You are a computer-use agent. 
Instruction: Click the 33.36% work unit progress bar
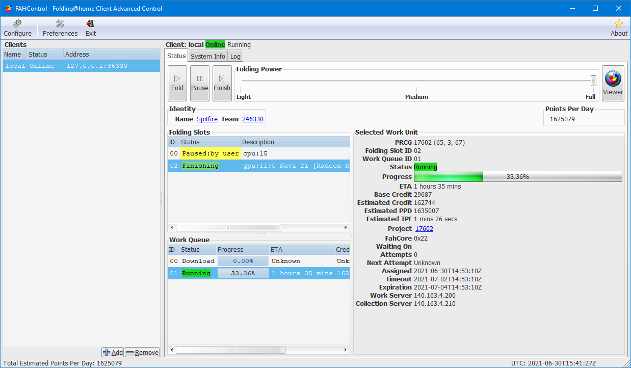click(518, 176)
